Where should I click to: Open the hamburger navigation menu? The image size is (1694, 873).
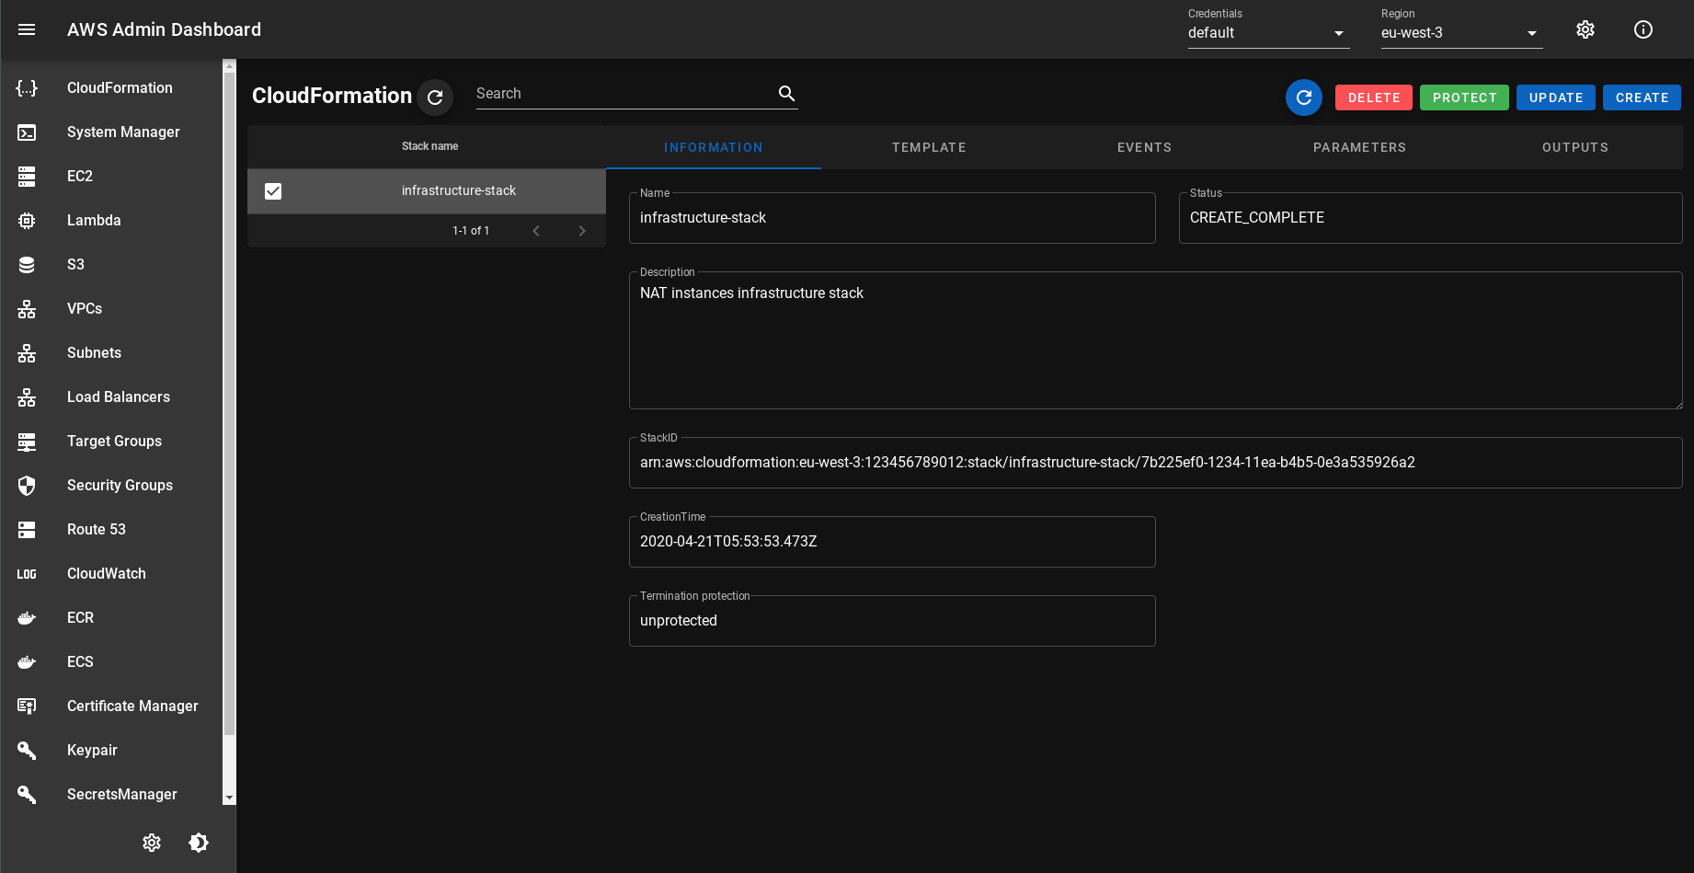(27, 29)
